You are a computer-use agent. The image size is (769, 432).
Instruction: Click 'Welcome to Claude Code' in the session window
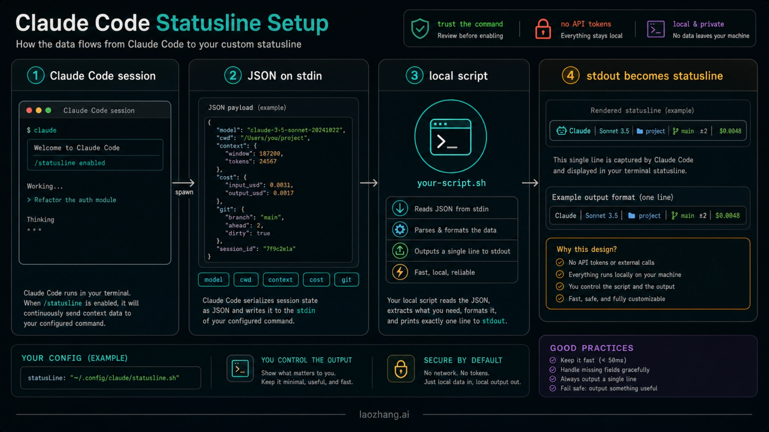[77, 148]
